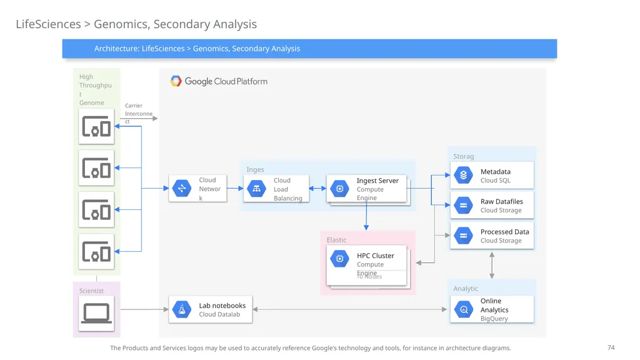
Task: Click the 'Google Cloud Platform' text
Action: [226, 81]
